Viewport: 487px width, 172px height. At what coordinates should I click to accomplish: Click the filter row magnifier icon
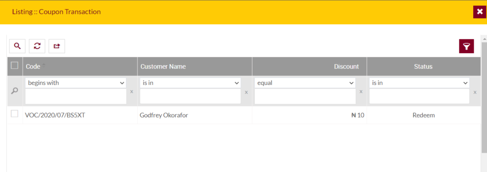pyautogui.click(x=15, y=91)
